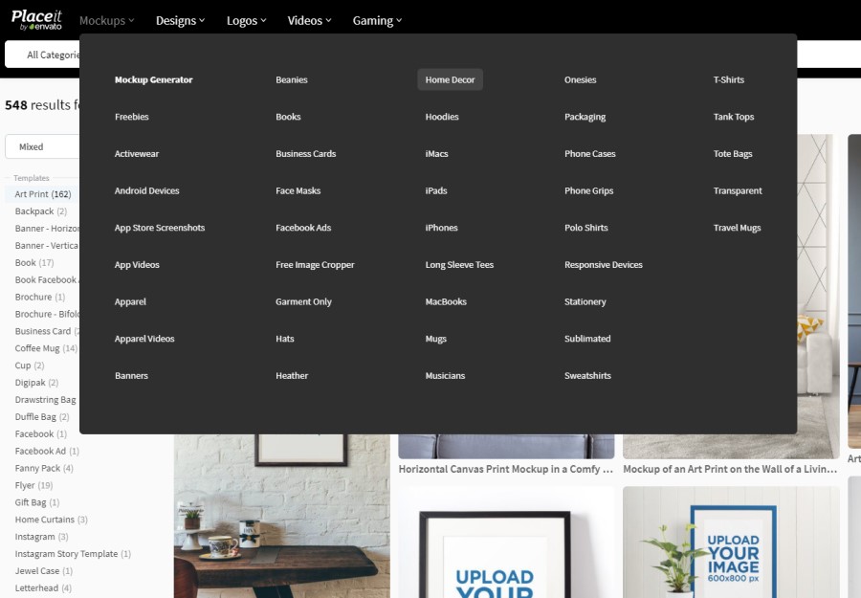The image size is (861, 598).
Task: Select Mockup Generator in the menu
Action: pyautogui.click(x=154, y=79)
